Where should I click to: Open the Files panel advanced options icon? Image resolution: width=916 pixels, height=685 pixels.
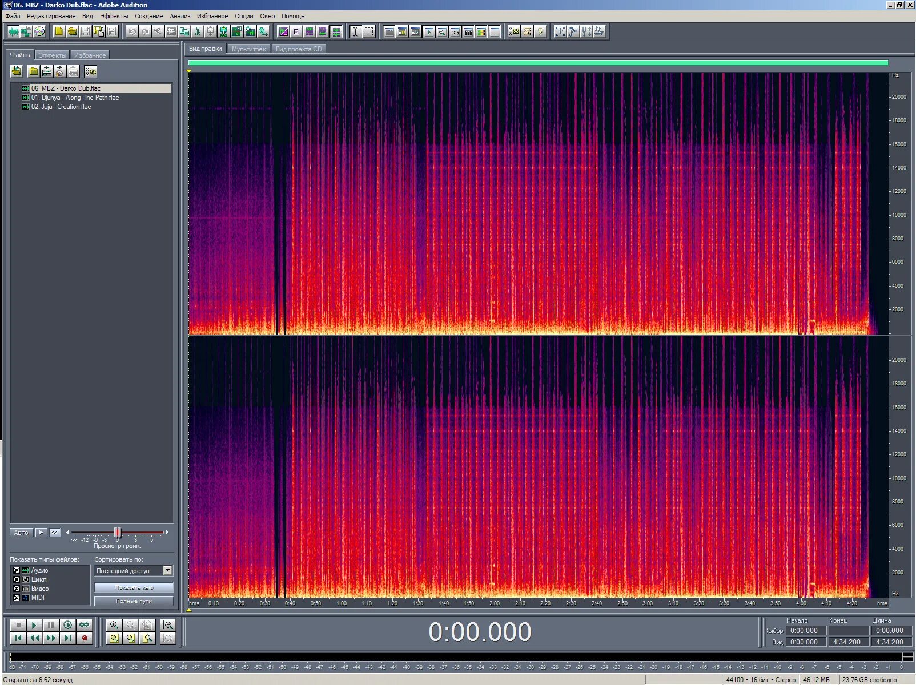(91, 71)
